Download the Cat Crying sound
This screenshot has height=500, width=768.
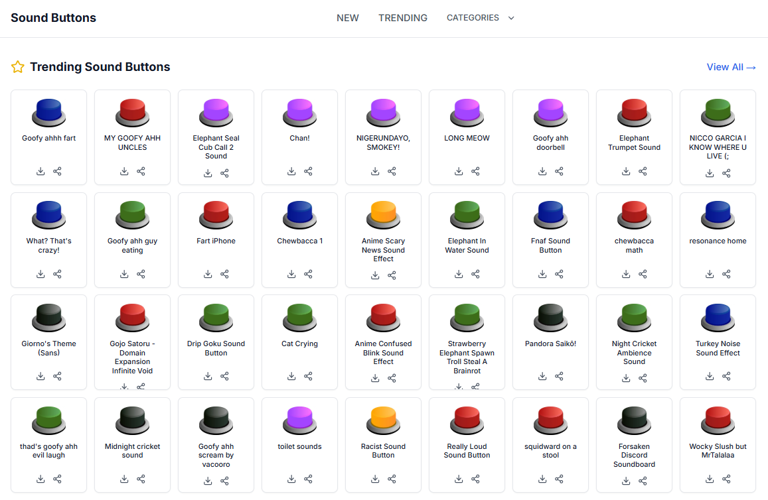click(291, 376)
